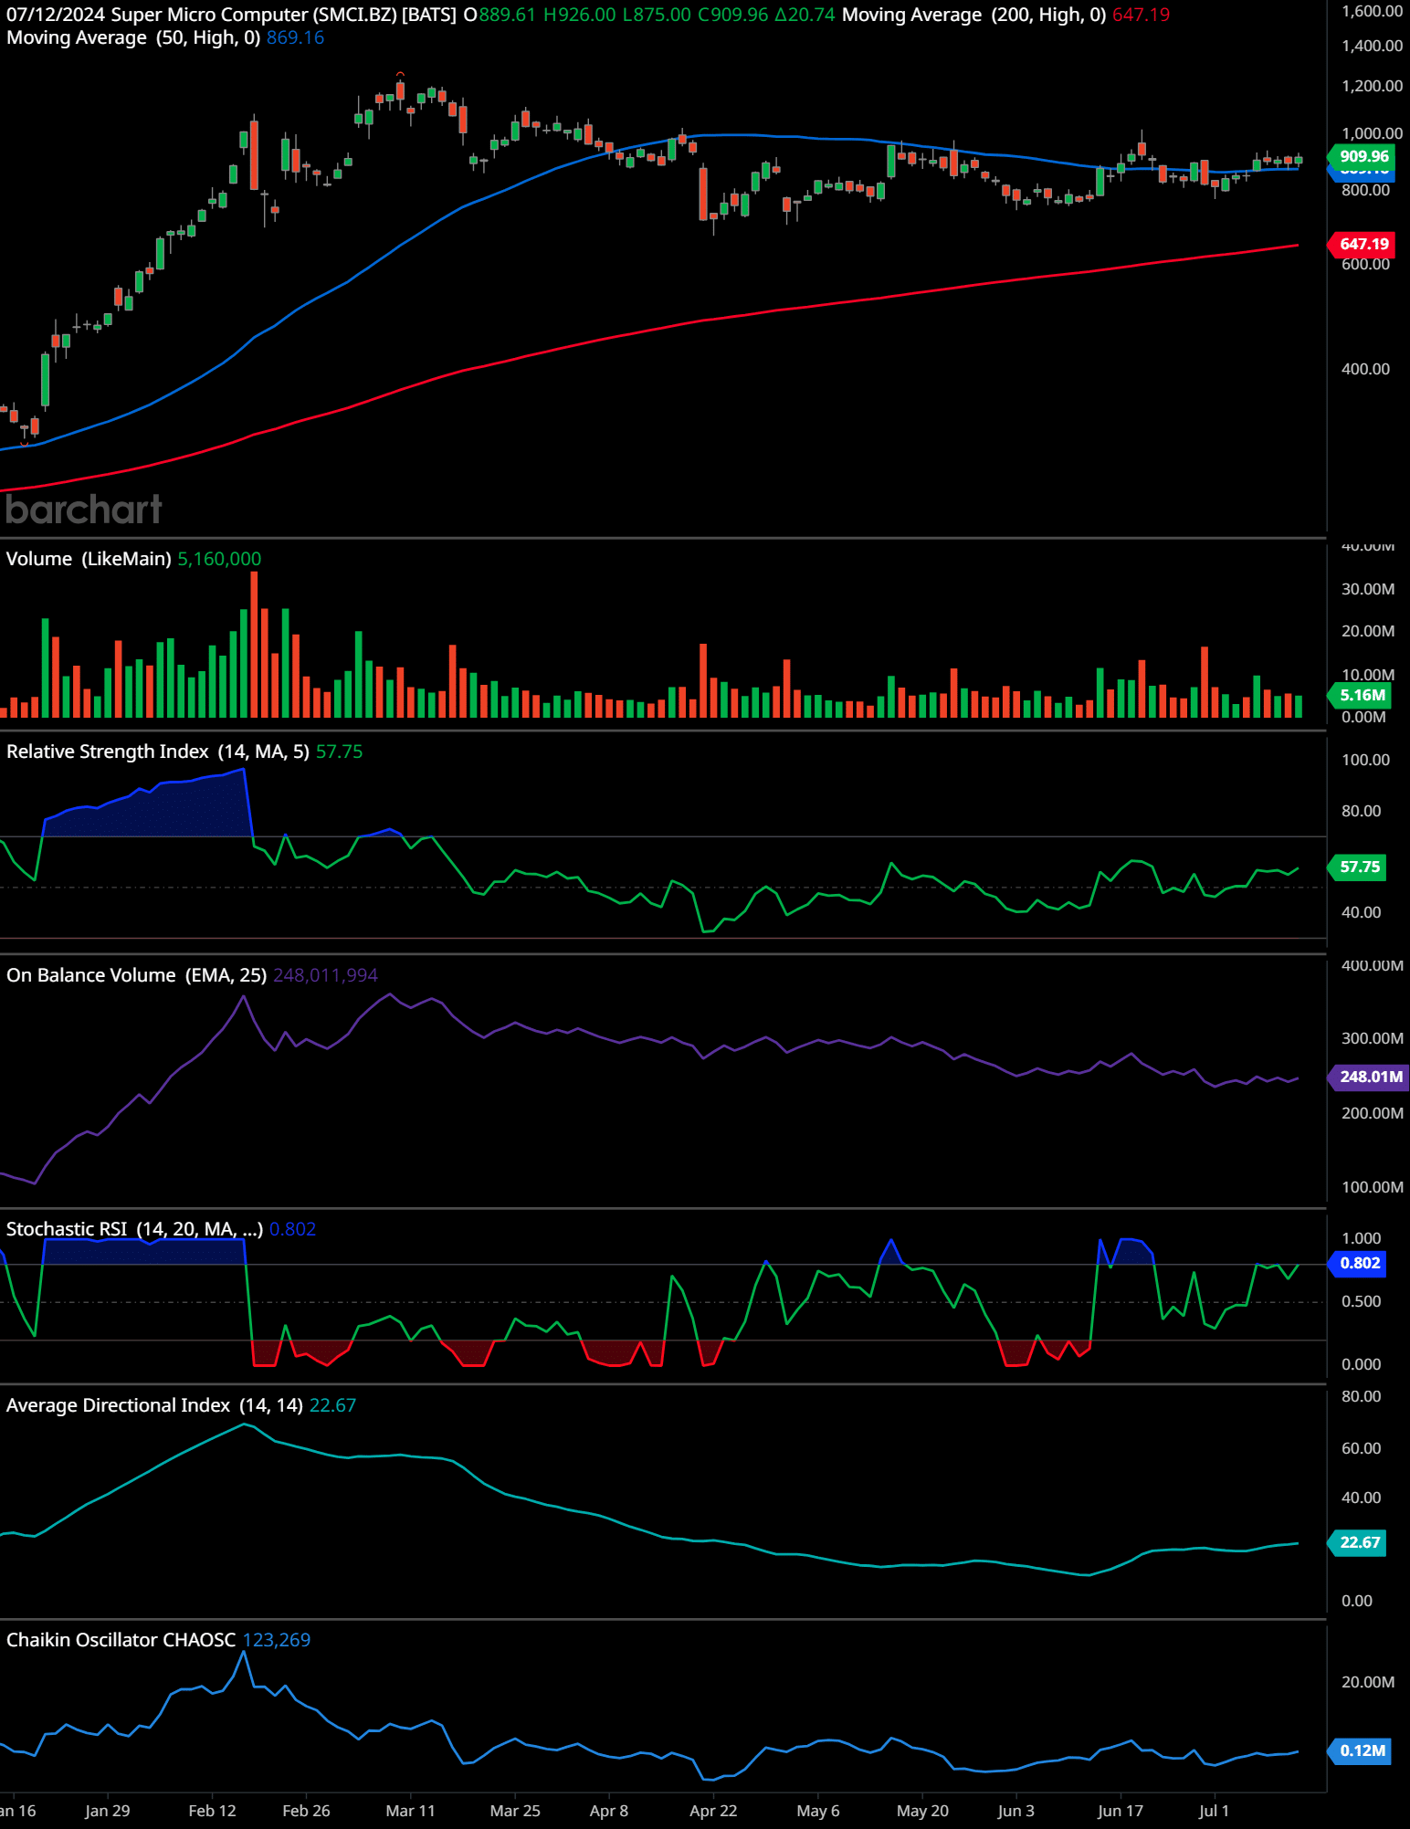This screenshot has height=1829, width=1410.
Task: Click the Volume (LikeMain) label
Action: tap(89, 559)
